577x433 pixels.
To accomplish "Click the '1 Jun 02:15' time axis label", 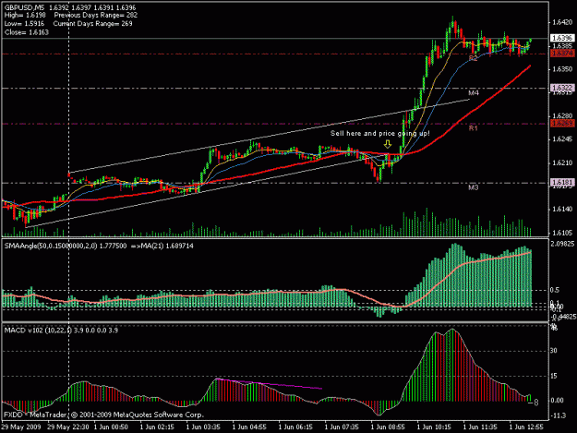I will click(x=157, y=427).
